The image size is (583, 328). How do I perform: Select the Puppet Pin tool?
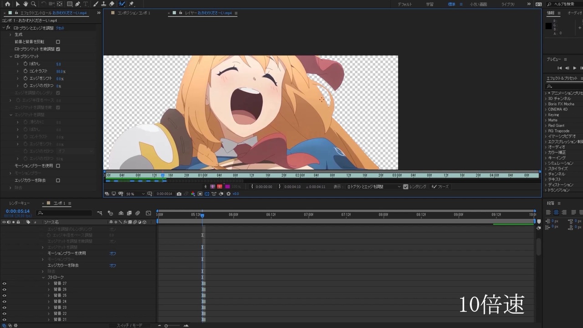coord(132,4)
